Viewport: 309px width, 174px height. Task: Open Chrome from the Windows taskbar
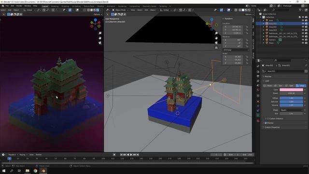35,171
